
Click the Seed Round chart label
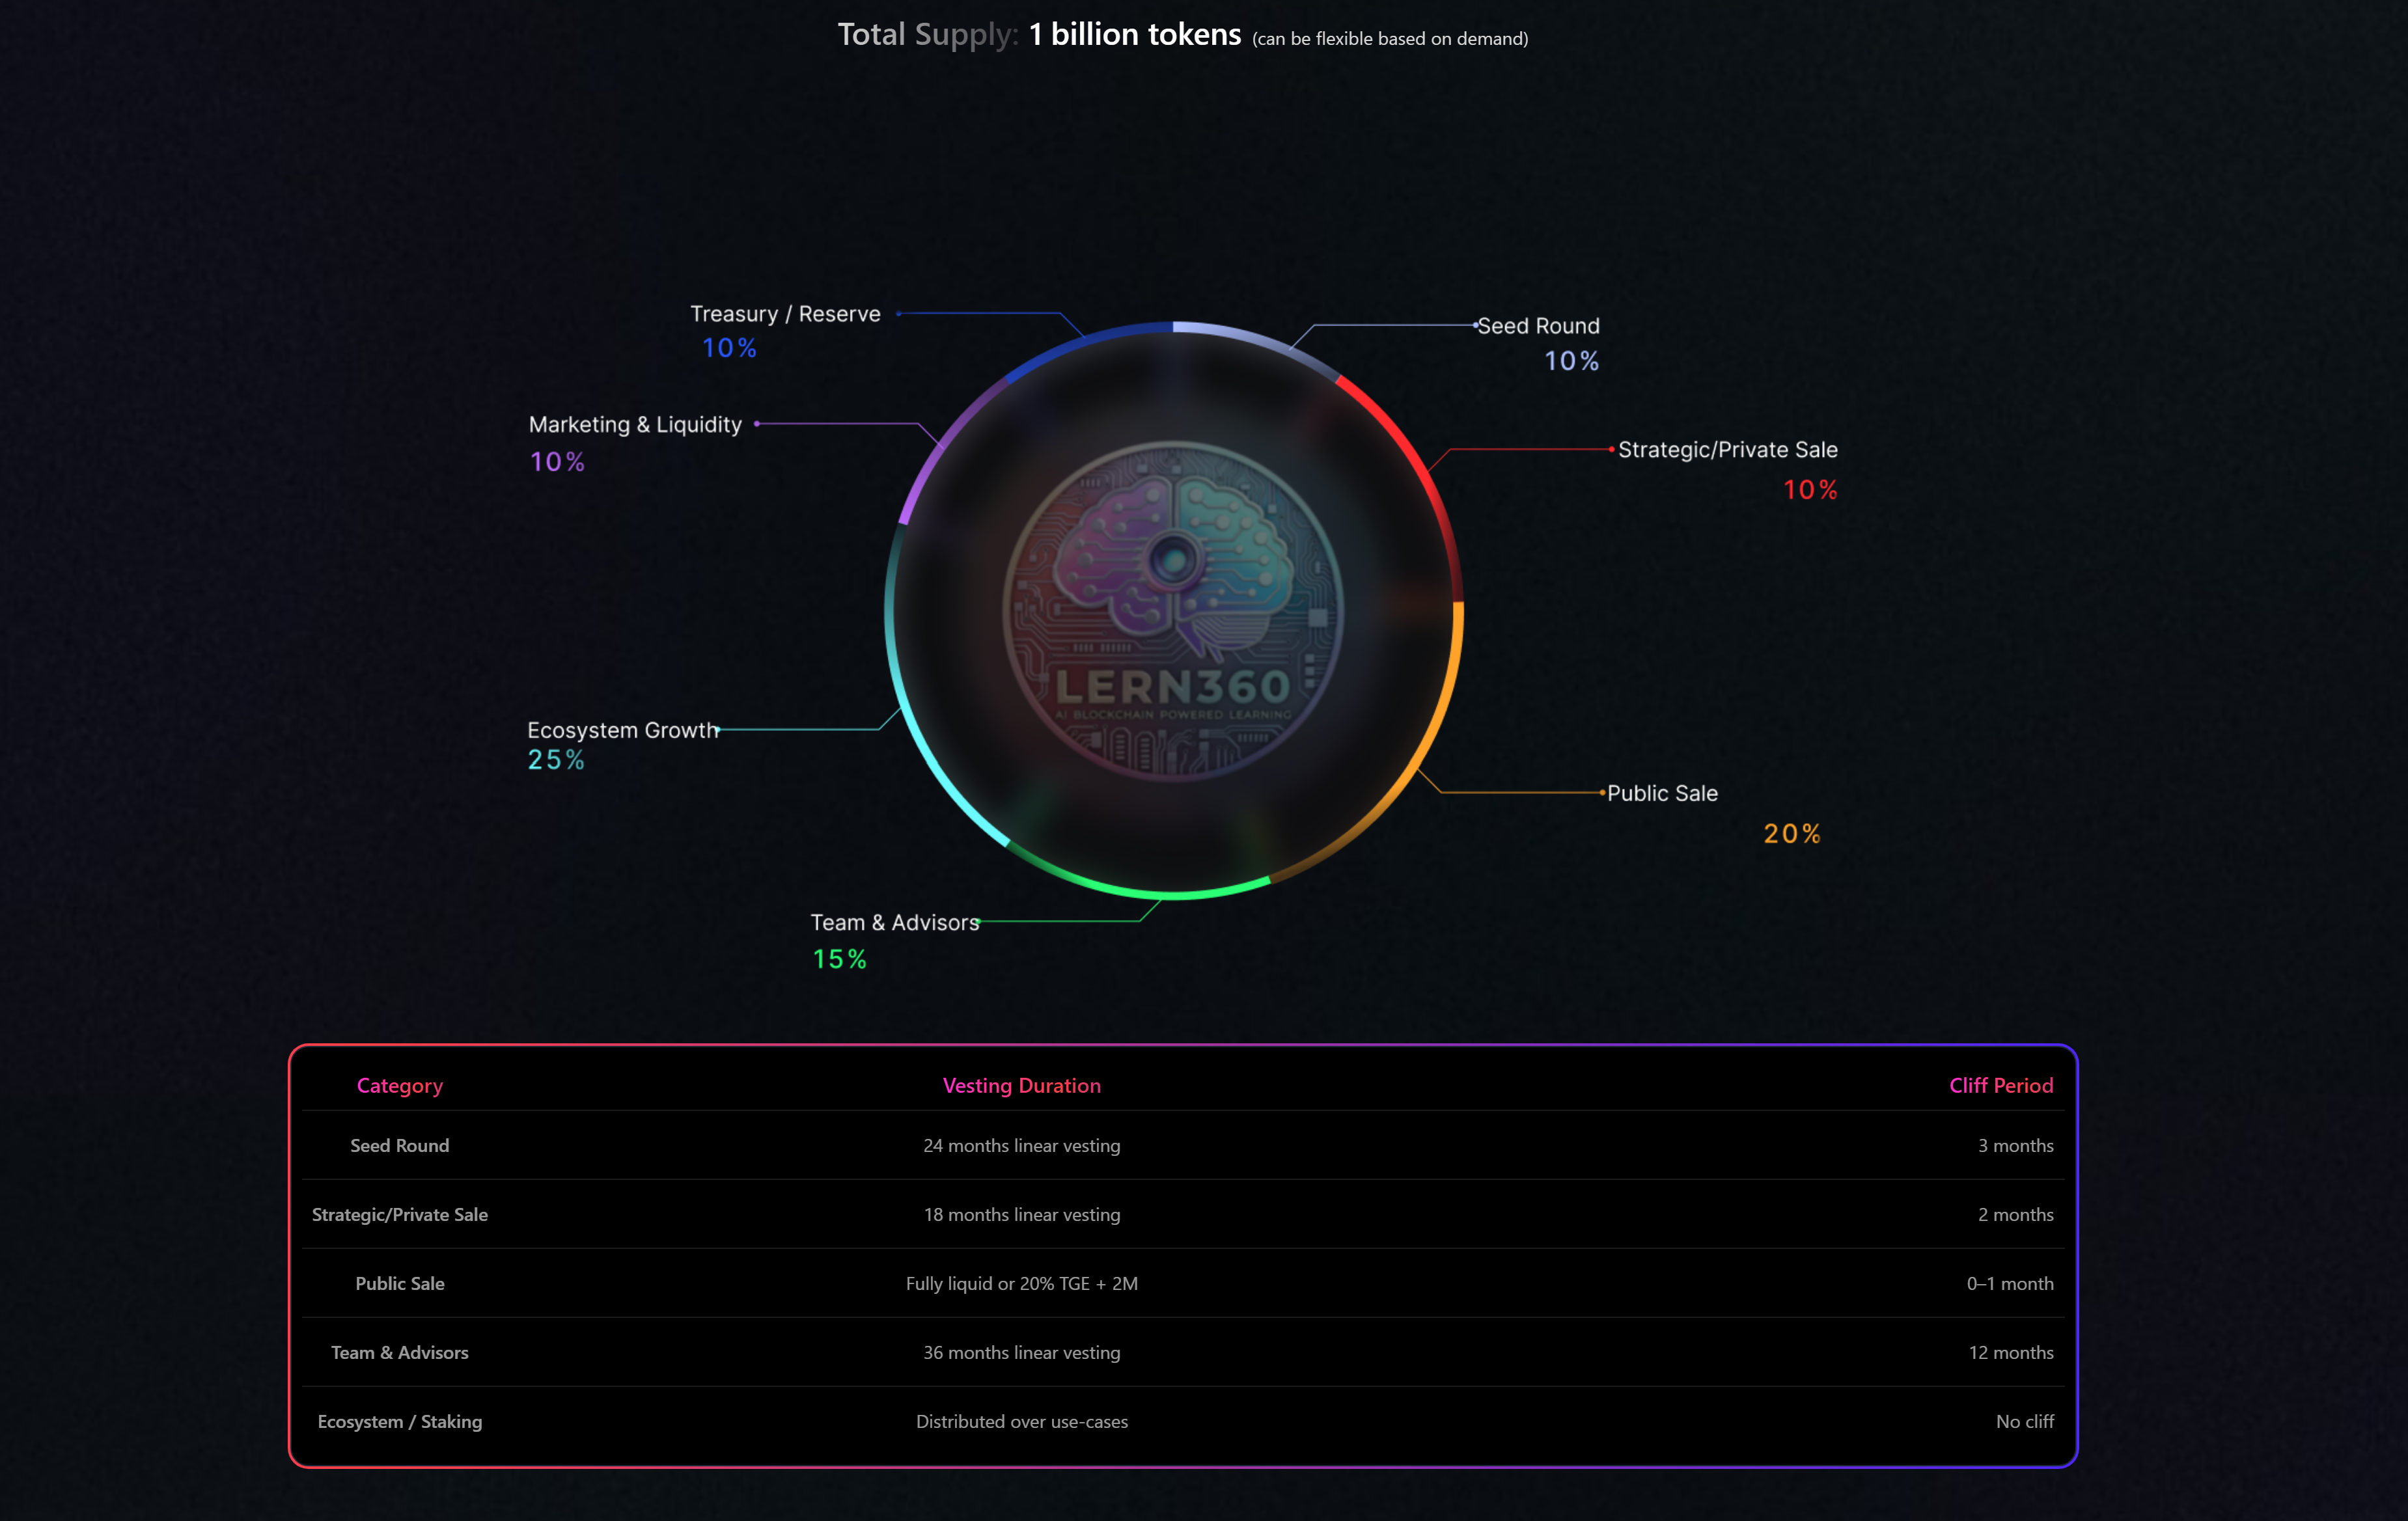[x=1538, y=326]
